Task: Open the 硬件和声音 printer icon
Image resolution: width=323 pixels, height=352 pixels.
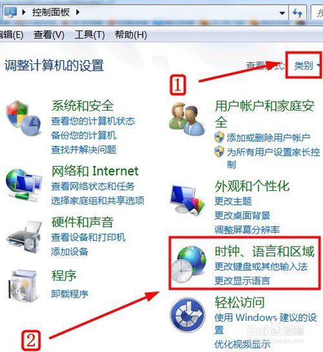Action: pyautogui.click(x=24, y=237)
